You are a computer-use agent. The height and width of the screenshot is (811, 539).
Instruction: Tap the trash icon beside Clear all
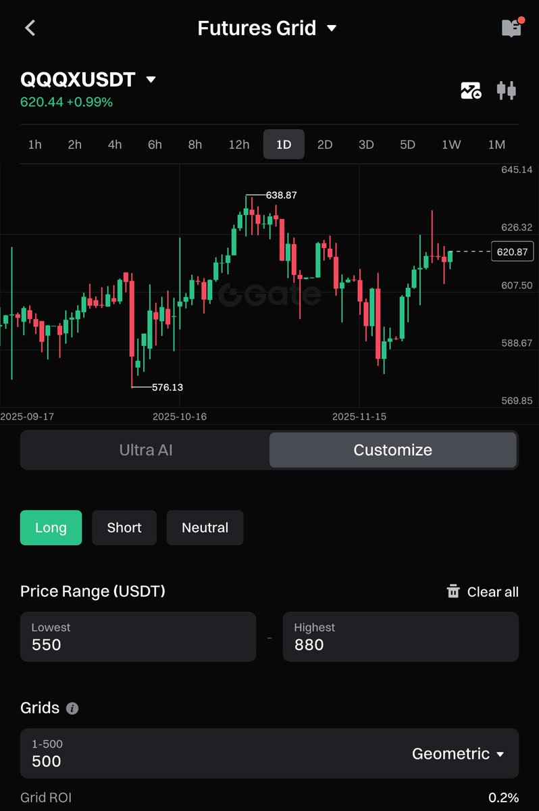tap(453, 591)
